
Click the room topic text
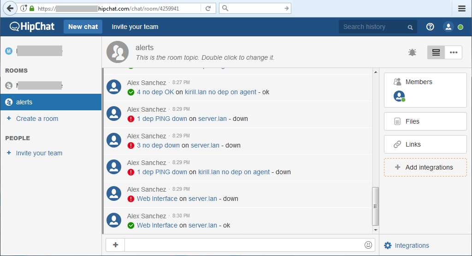point(205,57)
